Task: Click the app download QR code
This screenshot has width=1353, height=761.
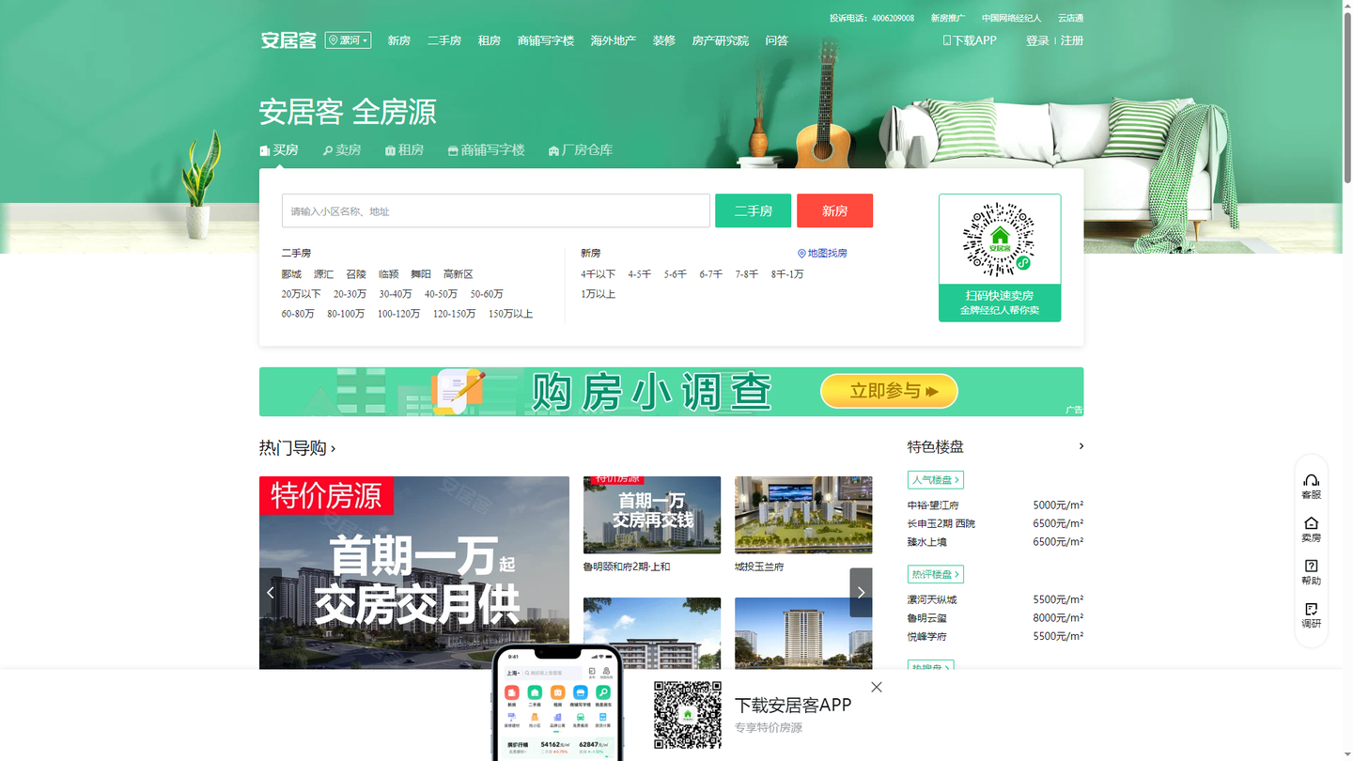Action: [x=688, y=715]
